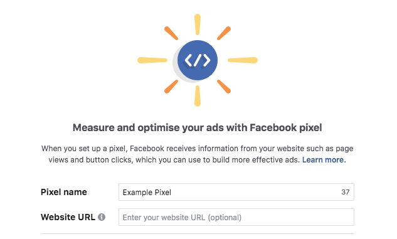Click the Pixel name label
This screenshot has height=239, width=397.
click(64, 192)
